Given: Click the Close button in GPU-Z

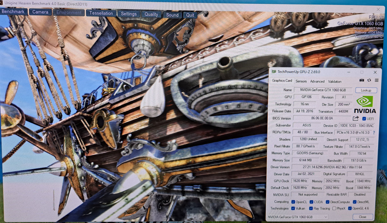Looking at the screenshot, I should (362, 217).
